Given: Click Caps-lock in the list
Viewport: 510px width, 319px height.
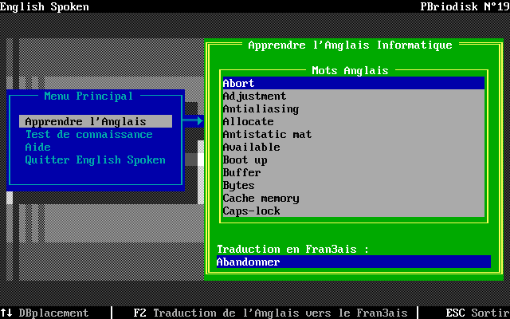Looking at the screenshot, I should 354,211.
